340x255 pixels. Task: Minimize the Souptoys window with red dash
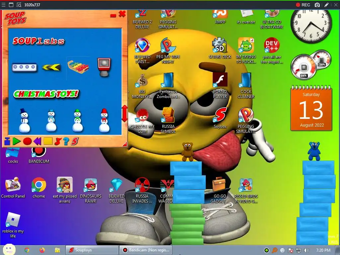click(113, 16)
